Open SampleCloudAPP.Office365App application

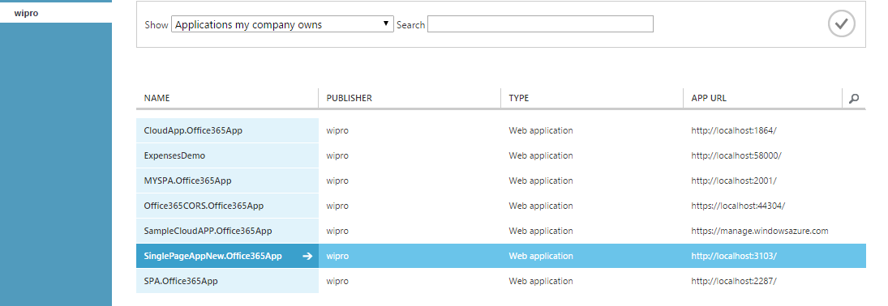pos(208,231)
